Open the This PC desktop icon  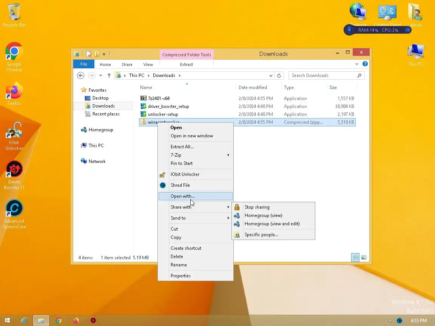click(416, 55)
